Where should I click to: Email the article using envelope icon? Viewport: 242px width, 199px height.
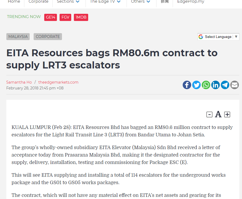[x=235, y=85]
